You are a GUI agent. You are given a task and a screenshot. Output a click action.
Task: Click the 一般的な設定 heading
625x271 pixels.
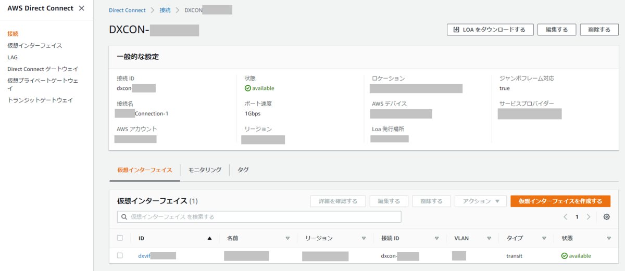138,57
